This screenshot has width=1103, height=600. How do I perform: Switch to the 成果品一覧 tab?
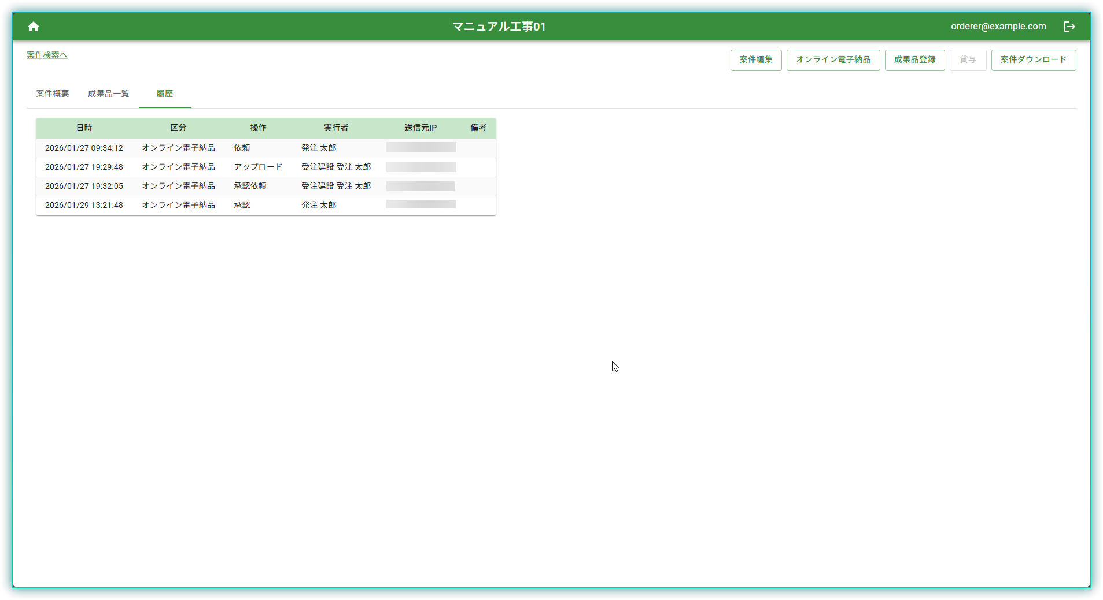click(109, 94)
